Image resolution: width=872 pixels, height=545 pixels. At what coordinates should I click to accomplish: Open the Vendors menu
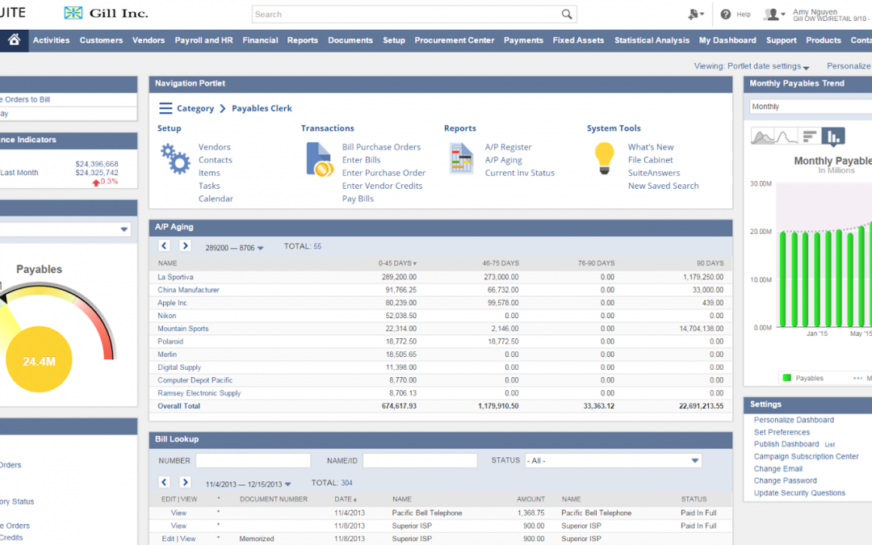click(149, 40)
